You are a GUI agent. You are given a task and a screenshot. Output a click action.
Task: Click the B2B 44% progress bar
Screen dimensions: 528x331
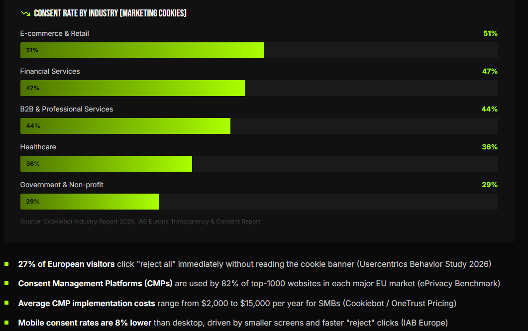click(x=259, y=126)
